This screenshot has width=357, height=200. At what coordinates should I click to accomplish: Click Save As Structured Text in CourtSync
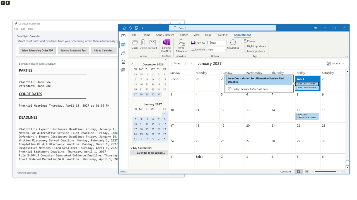pos(73,51)
